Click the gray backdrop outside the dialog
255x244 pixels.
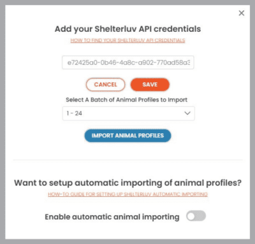click(3, 122)
